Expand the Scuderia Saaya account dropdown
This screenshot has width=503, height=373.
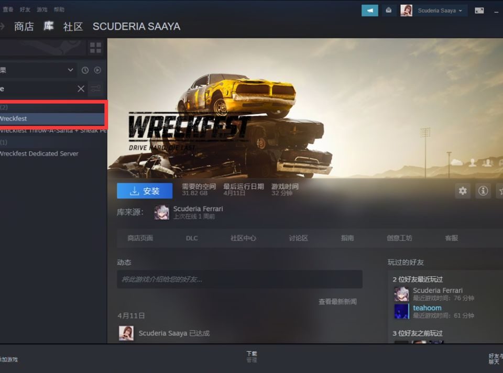click(440, 10)
